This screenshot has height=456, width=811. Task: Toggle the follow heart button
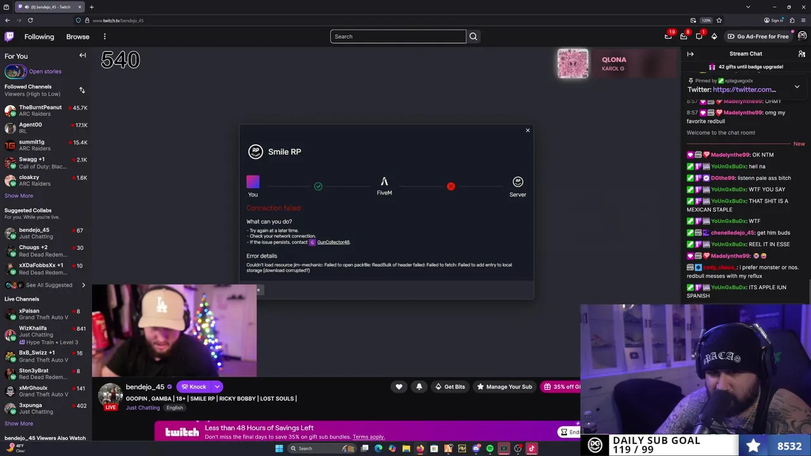pyautogui.click(x=399, y=387)
